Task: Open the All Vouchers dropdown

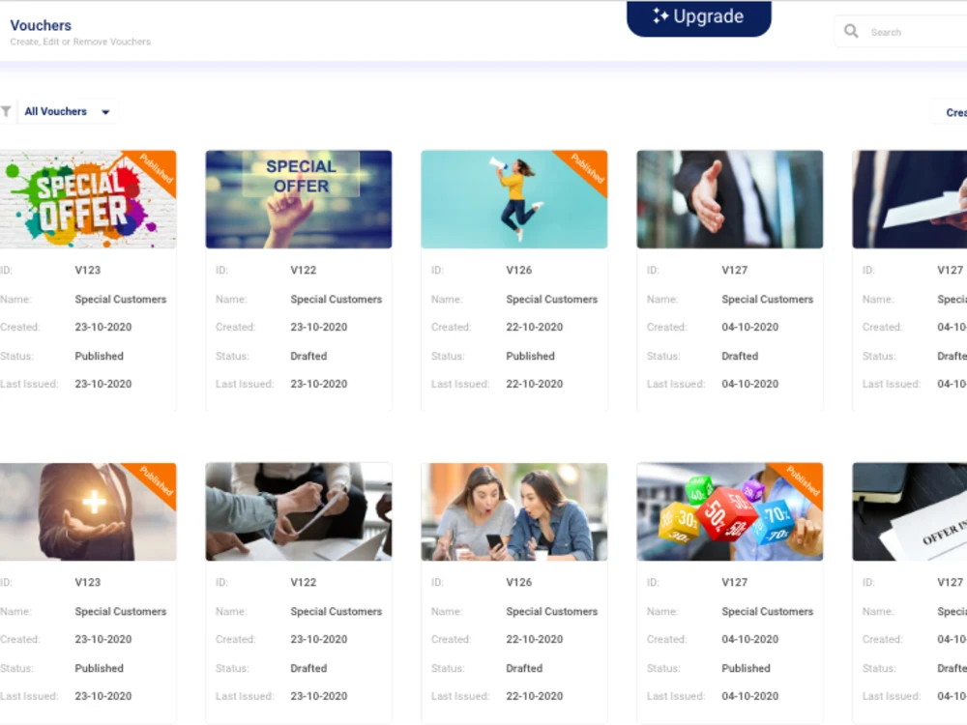Action: 68,111
